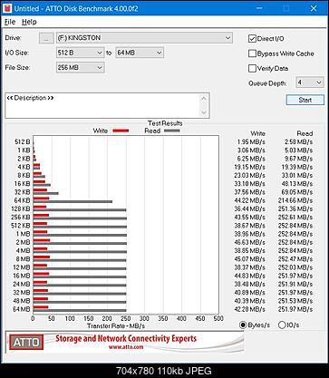Image resolution: width=329 pixels, height=378 pixels.
Task: Click write value 46.63 MB/s
Action: click(250, 242)
